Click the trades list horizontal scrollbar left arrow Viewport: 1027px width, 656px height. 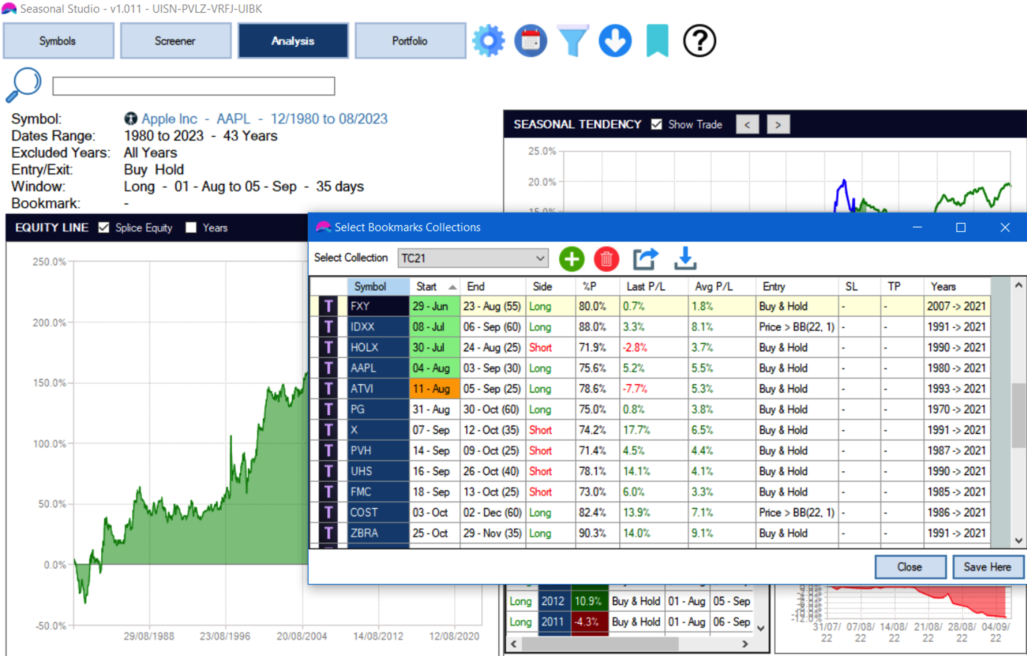click(x=513, y=644)
